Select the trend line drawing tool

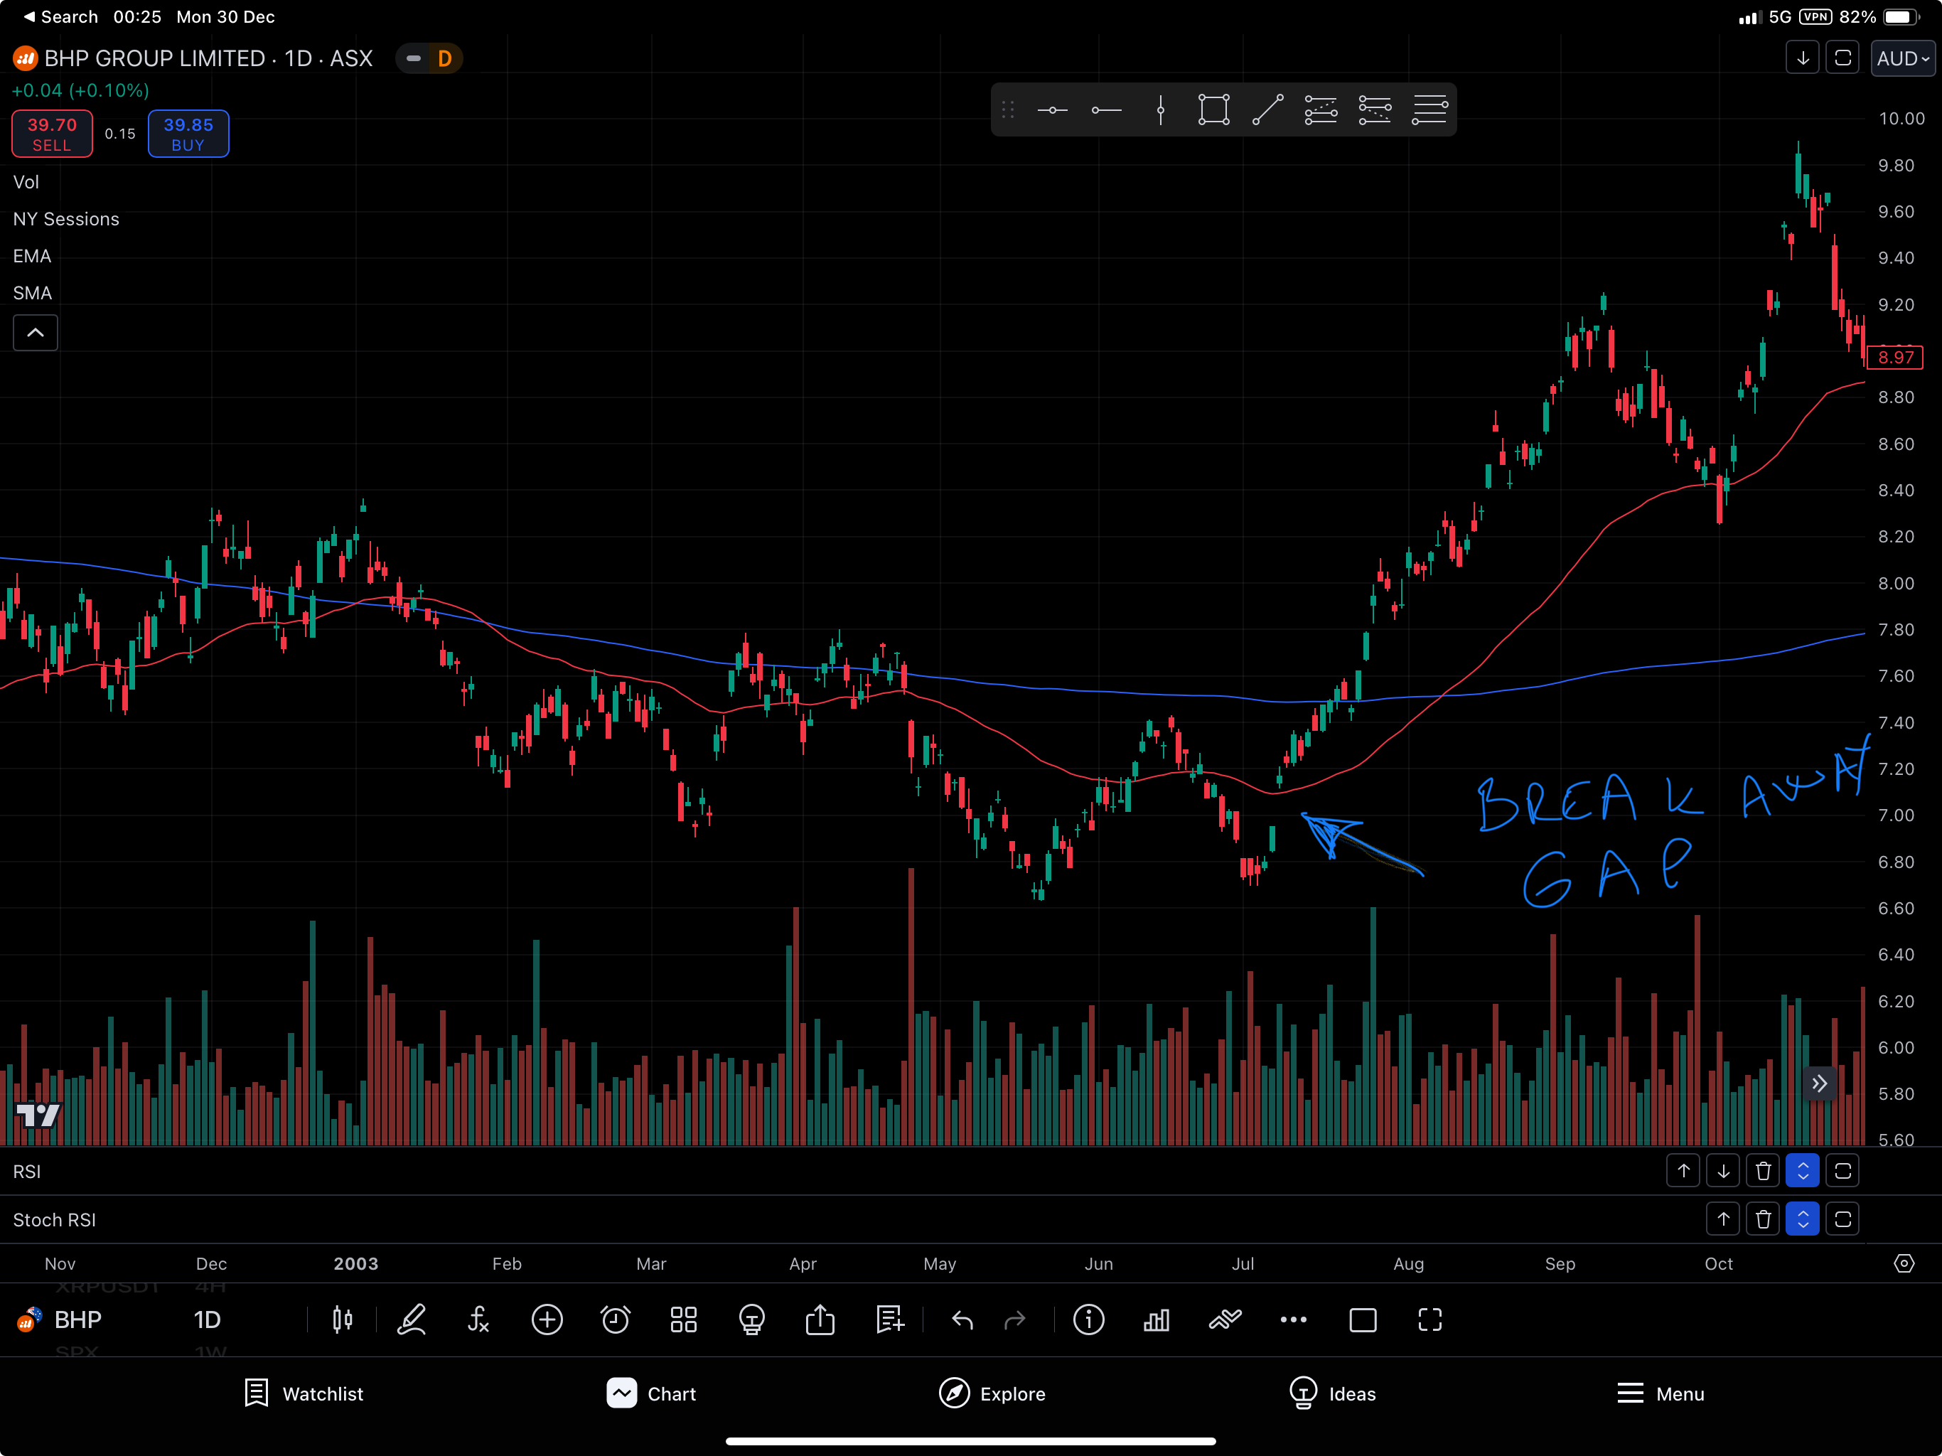coord(1267,111)
